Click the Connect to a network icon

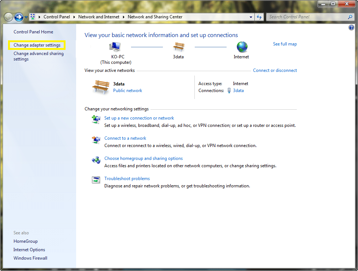(96, 140)
